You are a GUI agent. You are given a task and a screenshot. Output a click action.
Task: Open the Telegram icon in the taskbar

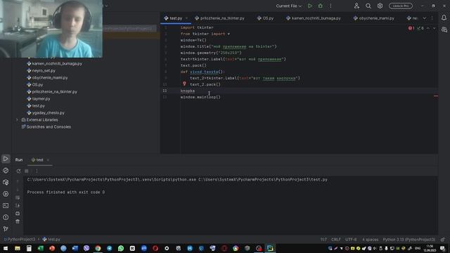click(x=110, y=248)
